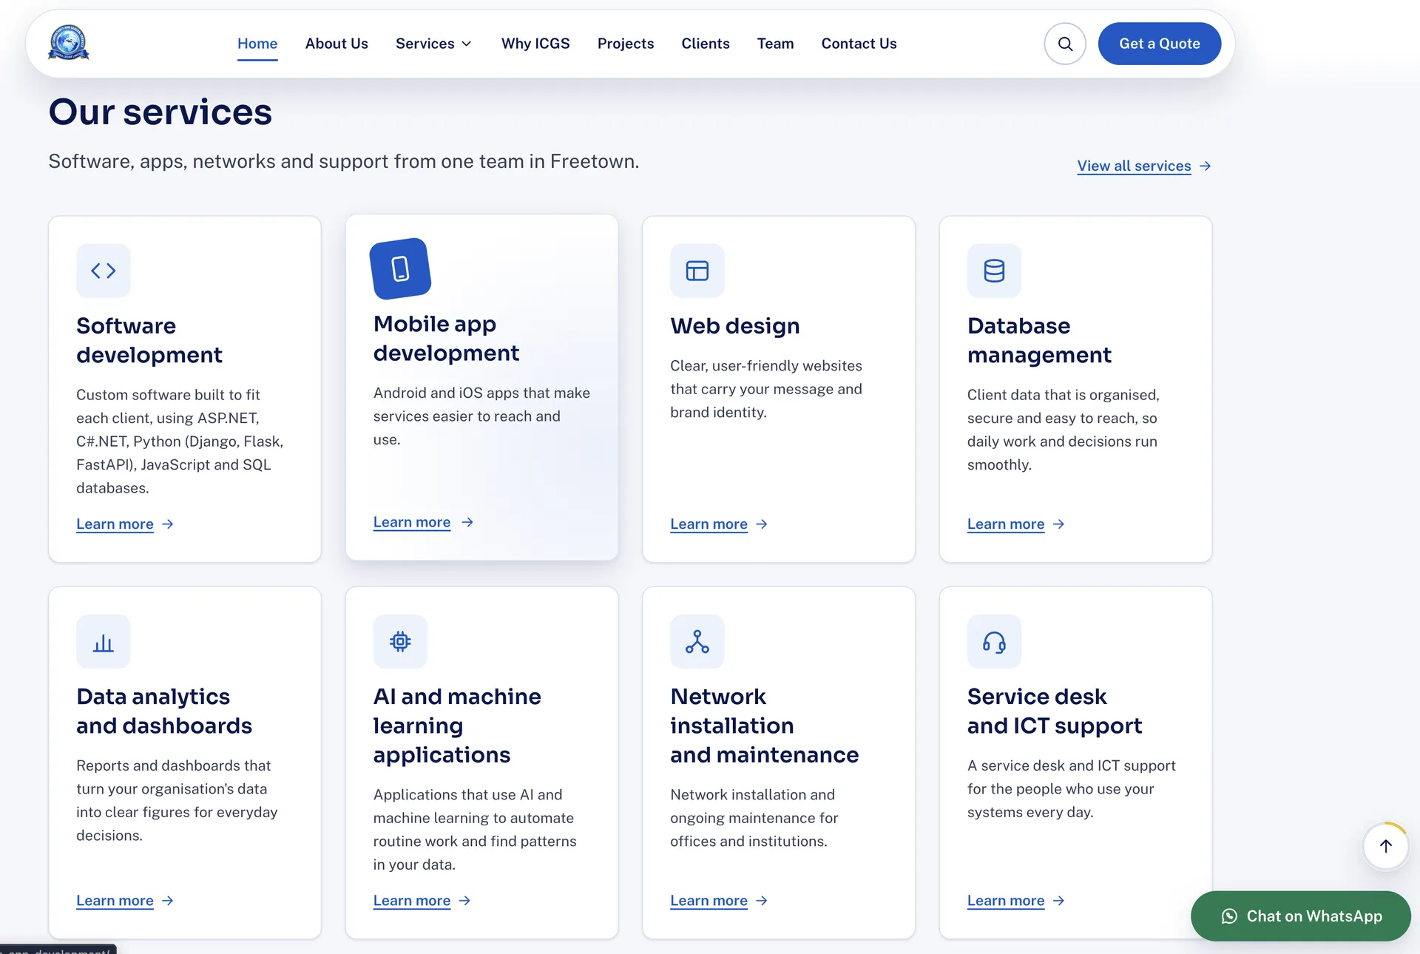The image size is (1420, 954).
Task: Click the Service desk and ICT support heading
Action: pyautogui.click(x=1055, y=711)
